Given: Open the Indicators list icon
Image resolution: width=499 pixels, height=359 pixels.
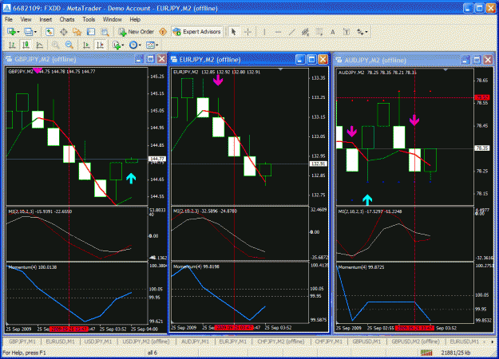Looking at the screenshot, I should [x=117, y=45].
